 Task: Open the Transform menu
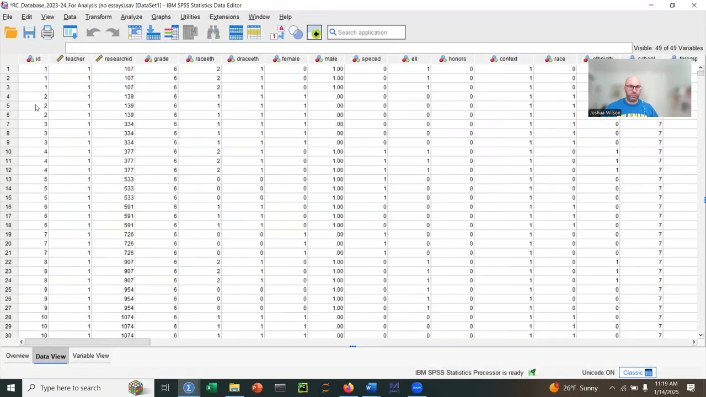tap(98, 17)
